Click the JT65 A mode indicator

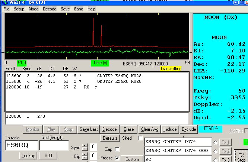211,128
